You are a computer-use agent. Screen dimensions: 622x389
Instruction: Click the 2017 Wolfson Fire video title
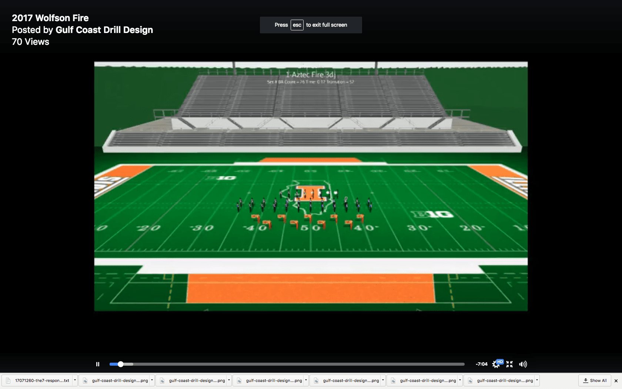[x=50, y=18]
